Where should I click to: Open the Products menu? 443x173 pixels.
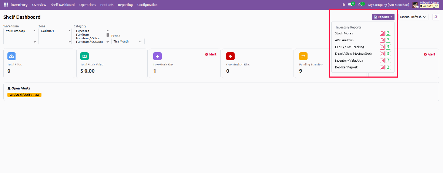tap(107, 5)
